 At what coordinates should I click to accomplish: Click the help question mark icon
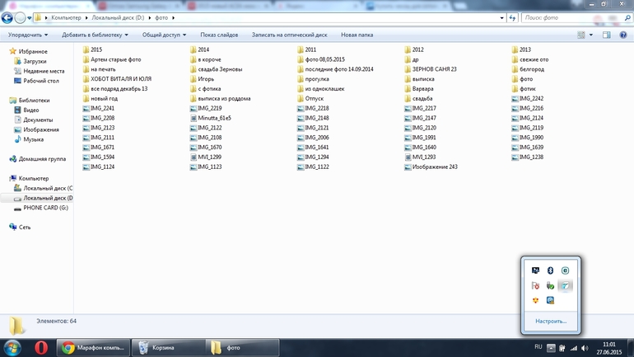pyautogui.click(x=622, y=35)
